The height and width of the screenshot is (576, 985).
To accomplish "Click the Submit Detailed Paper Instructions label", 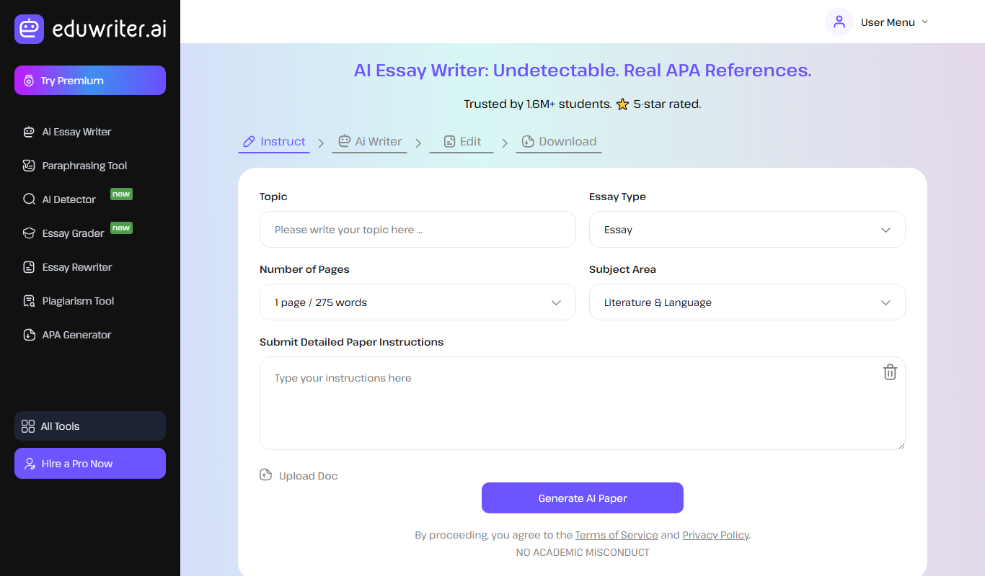I will [351, 342].
